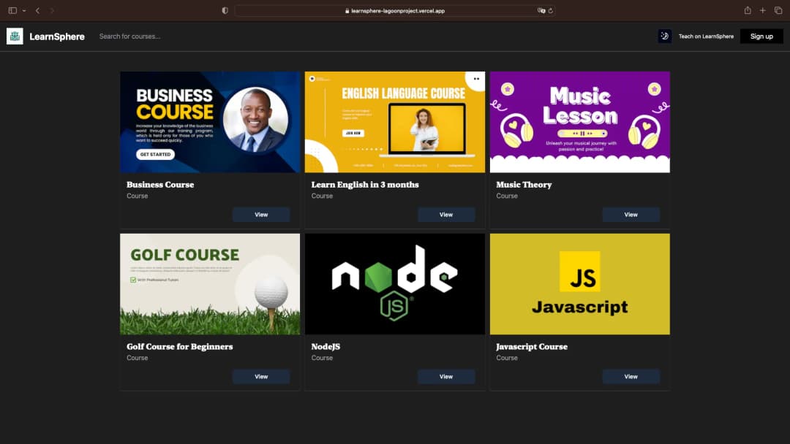The height and width of the screenshot is (444, 790).
Task: View the Music Theory course
Action: [631, 215]
